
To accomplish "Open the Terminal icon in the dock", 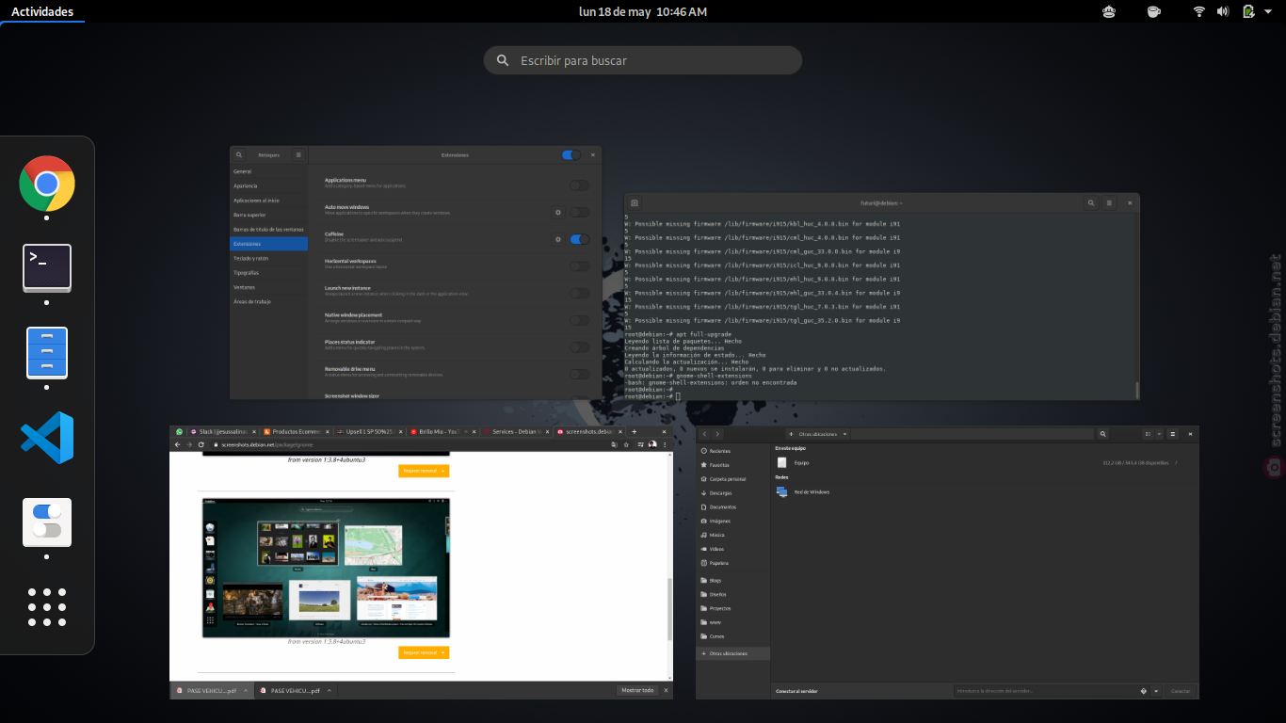I will [x=47, y=267].
